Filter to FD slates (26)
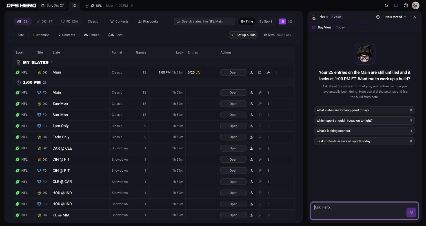 [69, 21]
